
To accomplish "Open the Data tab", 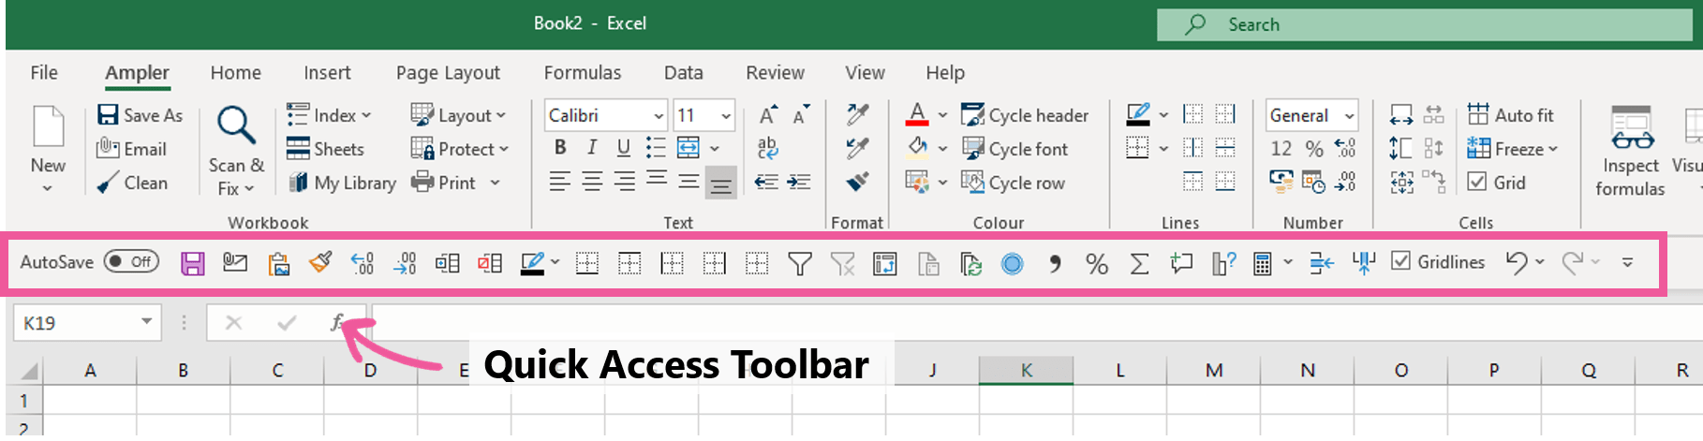I will pyautogui.click(x=684, y=72).
